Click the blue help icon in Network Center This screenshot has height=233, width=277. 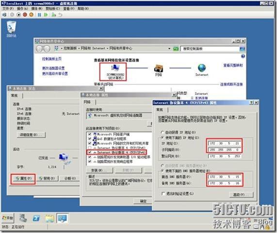click(x=243, y=56)
